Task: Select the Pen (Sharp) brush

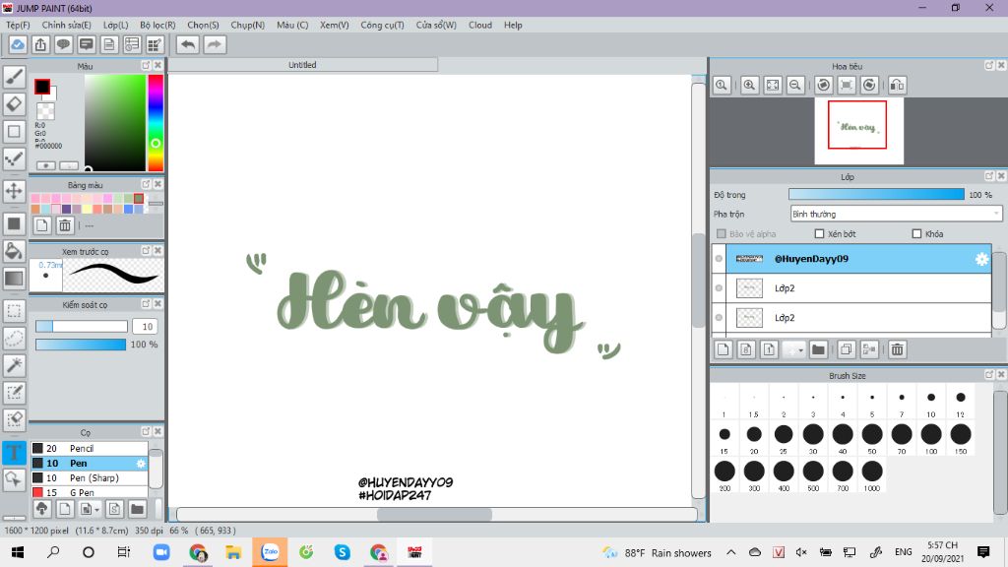Action: [90, 478]
